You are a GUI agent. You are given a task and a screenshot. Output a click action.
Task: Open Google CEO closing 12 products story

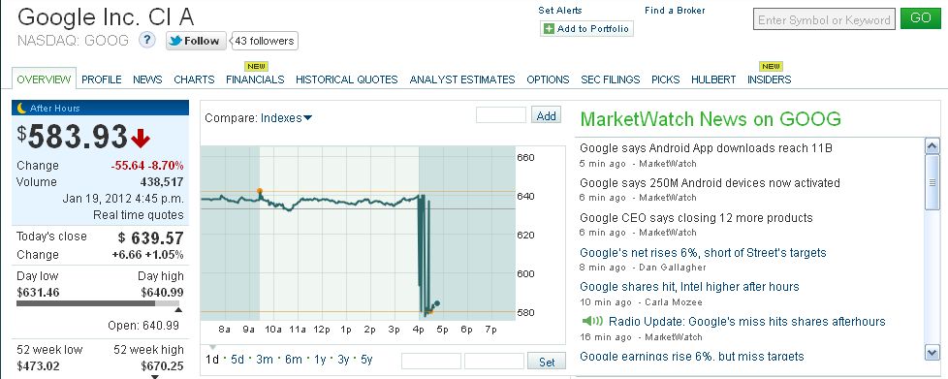pyautogui.click(x=696, y=217)
